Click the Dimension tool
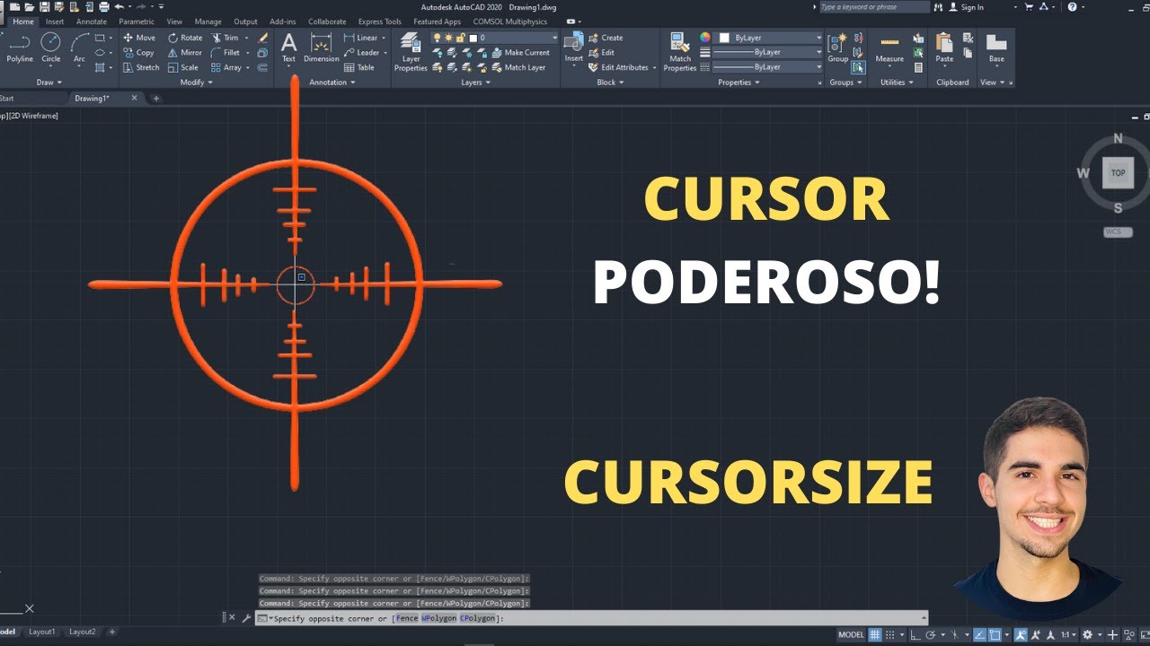1150x646 pixels. point(321,48)
